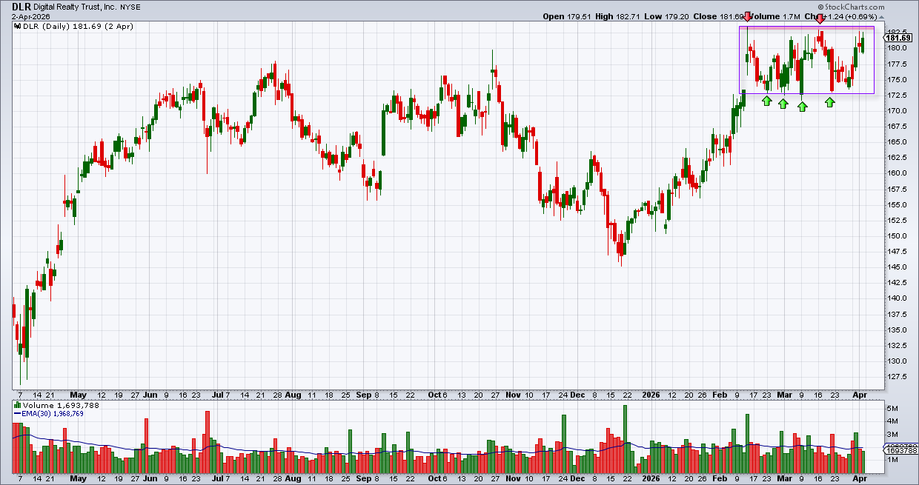Click Dec on the price chart date axis

click(578, 395)
